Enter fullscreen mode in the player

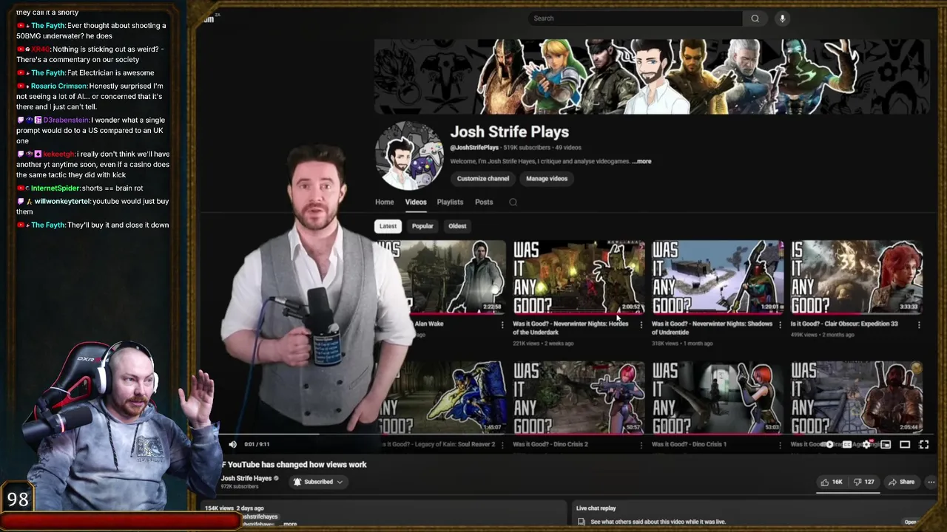924,445
